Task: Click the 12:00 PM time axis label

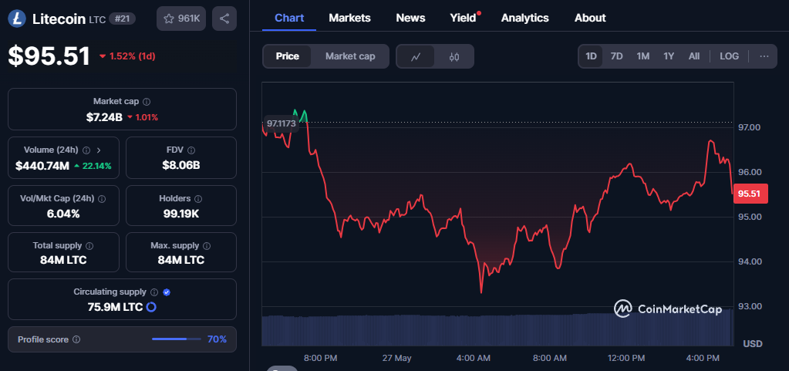Action: coord(625,358)
